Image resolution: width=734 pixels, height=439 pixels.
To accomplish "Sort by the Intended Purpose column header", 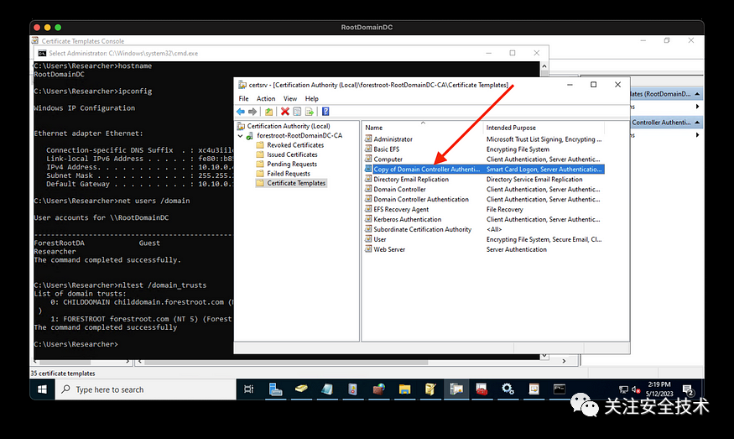I will tap(511, 128).
